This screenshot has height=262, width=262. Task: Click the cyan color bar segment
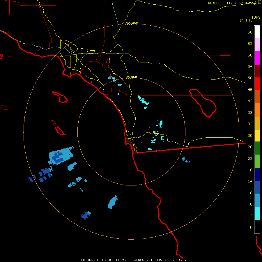tap(257, 213)
